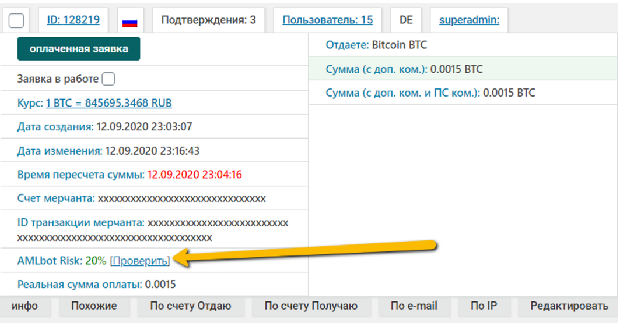620x323 pixels.
Task: Filter orders 'По e-mail'
Action: click(414, 306)
